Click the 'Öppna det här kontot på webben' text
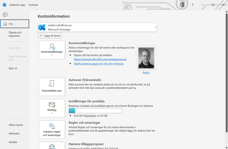This screenshot has width=228, height=149. coord(93,55)
